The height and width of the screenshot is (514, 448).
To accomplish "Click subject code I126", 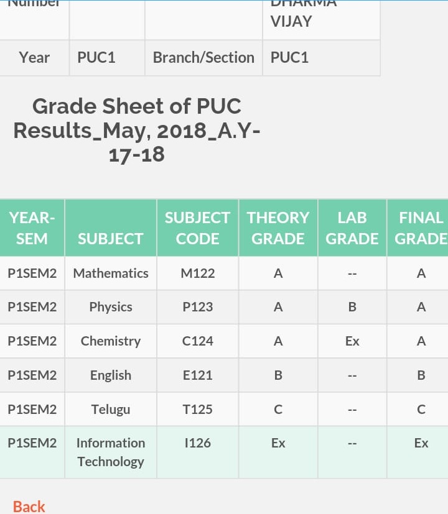I will point(198,452).
